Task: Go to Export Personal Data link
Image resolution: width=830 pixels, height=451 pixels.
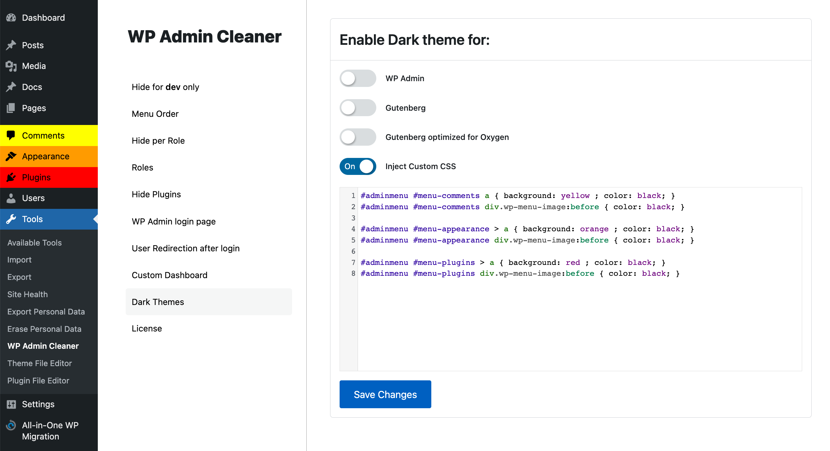Action: (46, 312)
